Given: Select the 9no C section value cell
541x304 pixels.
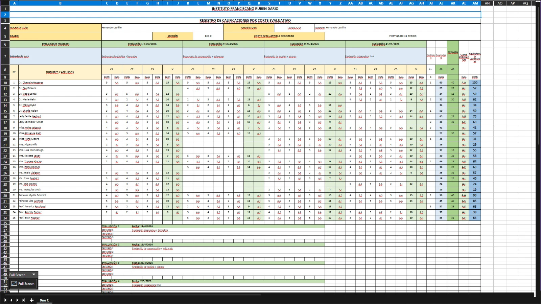Looking at the screenshot, I should tap(208, 36).
